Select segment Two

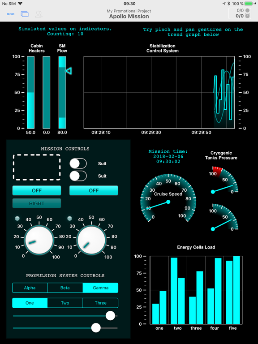click(65, 303)
